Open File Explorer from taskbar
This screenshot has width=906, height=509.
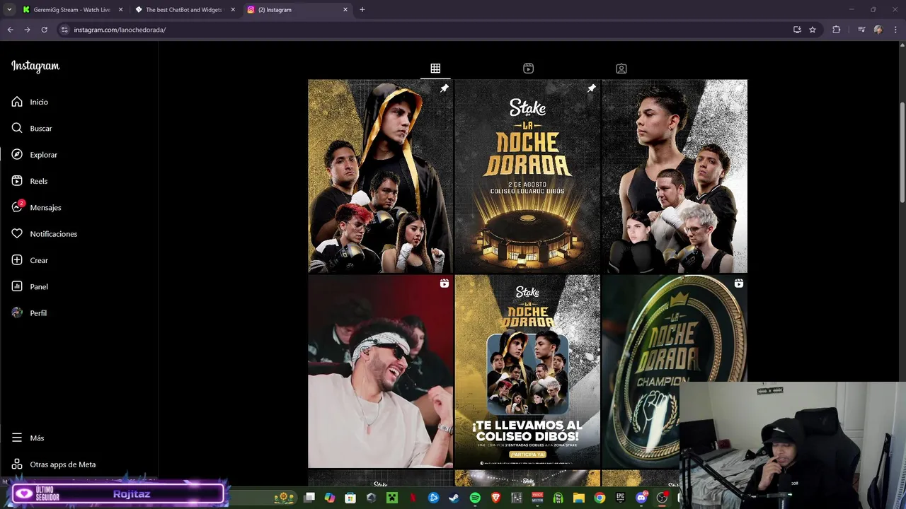click(579, 498)
